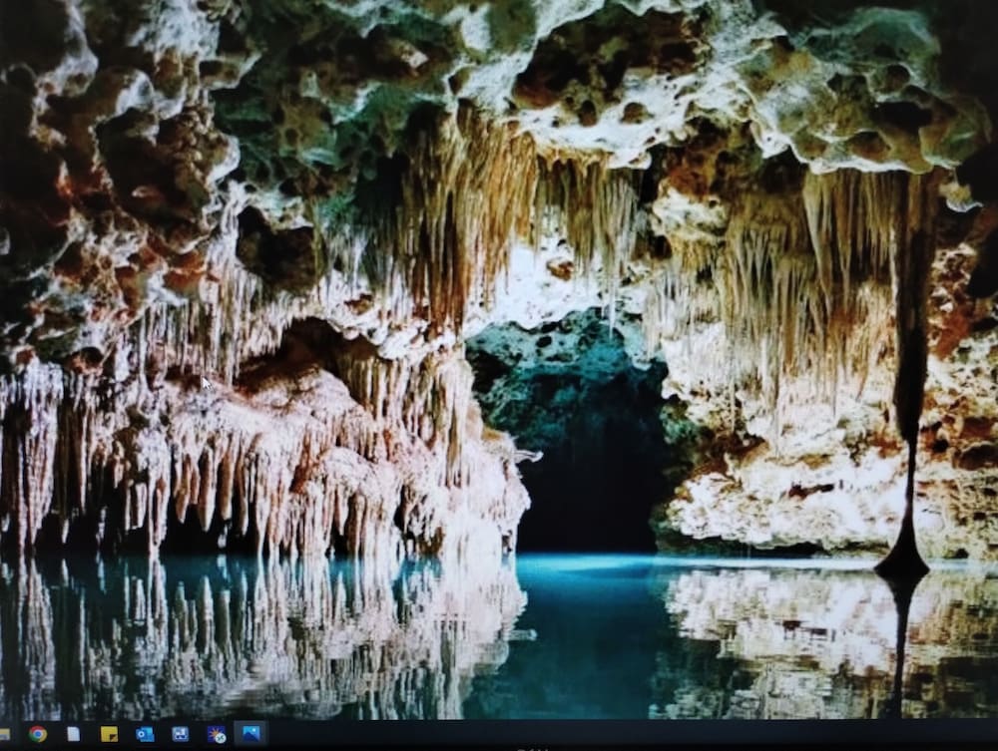Select the highlighted Photos taskbar icon

click(x=249, y=734)
